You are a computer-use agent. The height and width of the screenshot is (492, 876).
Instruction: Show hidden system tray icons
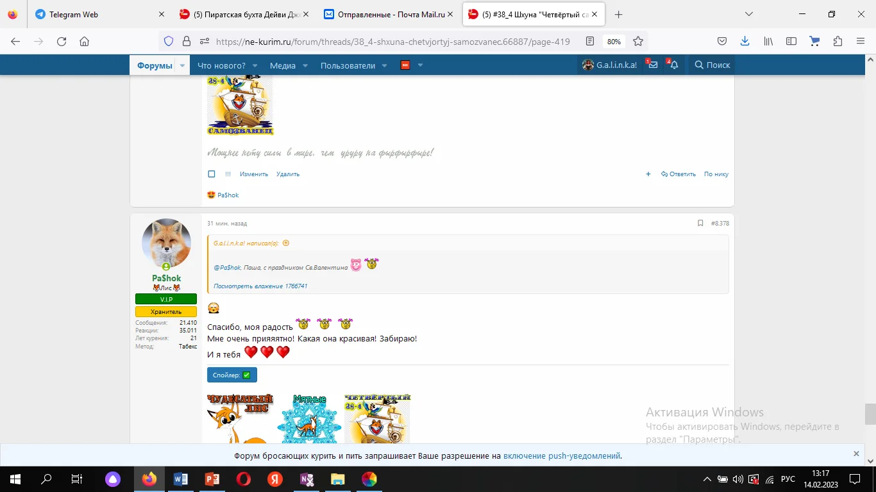(x=707, y=479)
